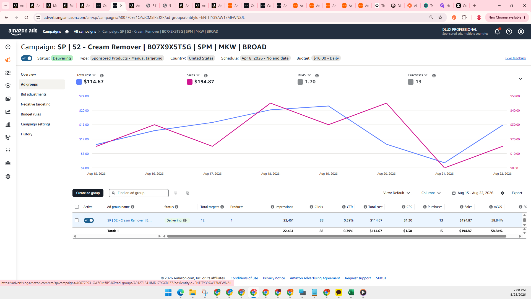Click the Export button
Screen dimensions: 531x299
click(517, 193)
